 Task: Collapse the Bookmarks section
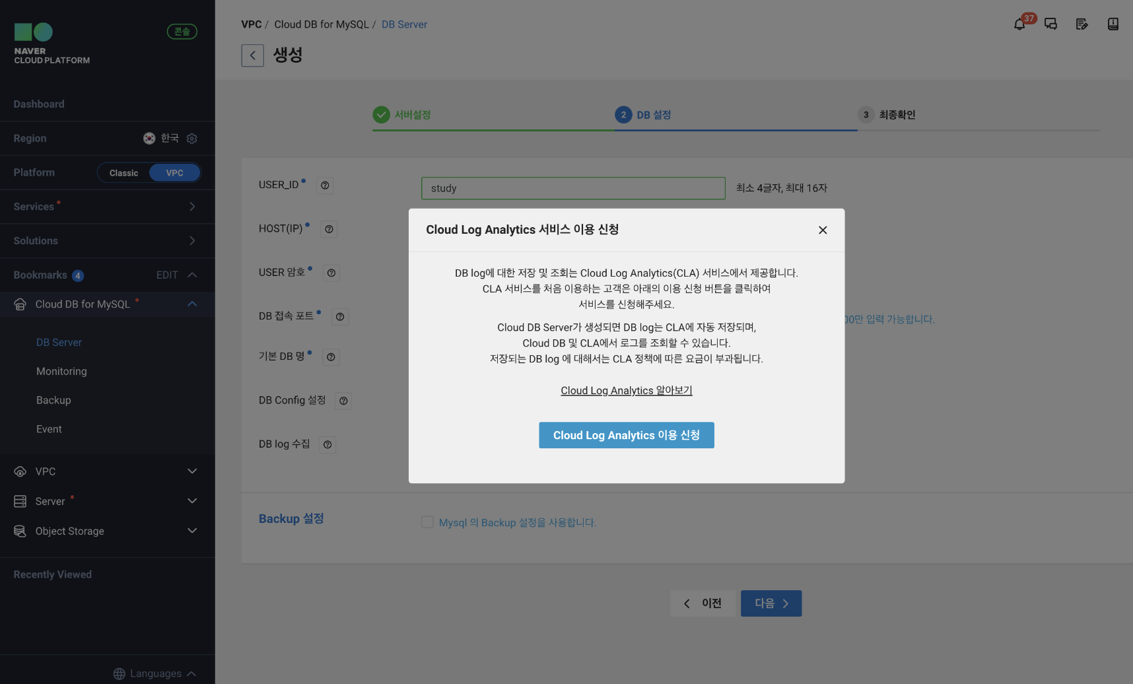[192, 275]
